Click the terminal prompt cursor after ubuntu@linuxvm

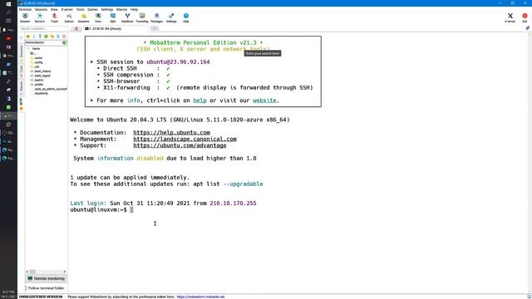pos(131,210)
